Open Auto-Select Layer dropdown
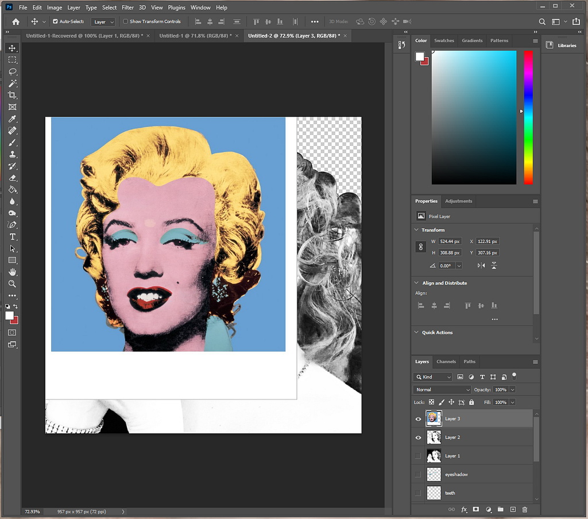Screen dimensions: 588x519 tap(103, 22)
